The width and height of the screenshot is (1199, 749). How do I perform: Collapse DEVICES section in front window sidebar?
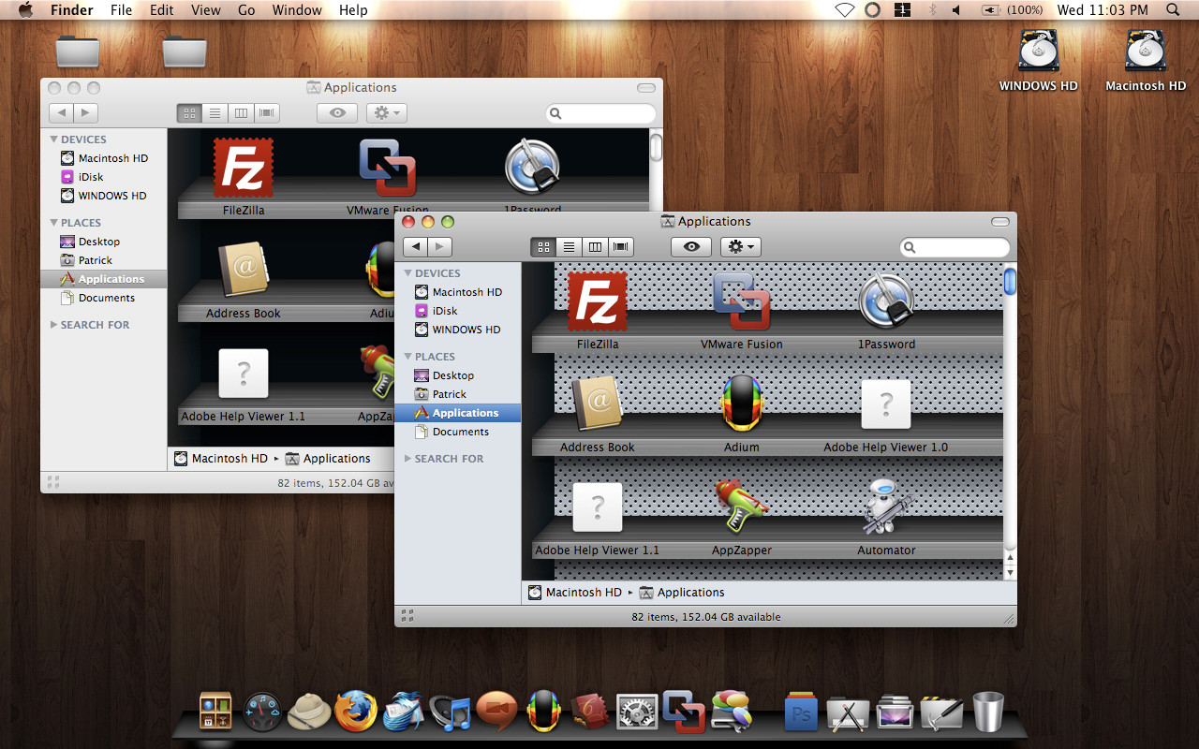click(x=408, y=273)
